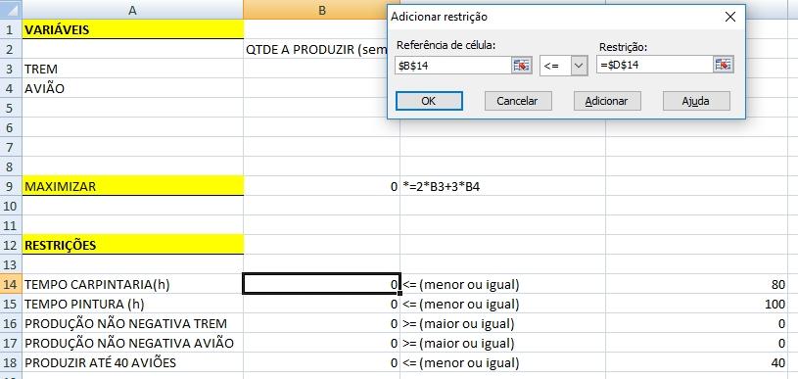Screen dimensions: 798x379
Task: Select row 14 header
Action: point(11,284)
